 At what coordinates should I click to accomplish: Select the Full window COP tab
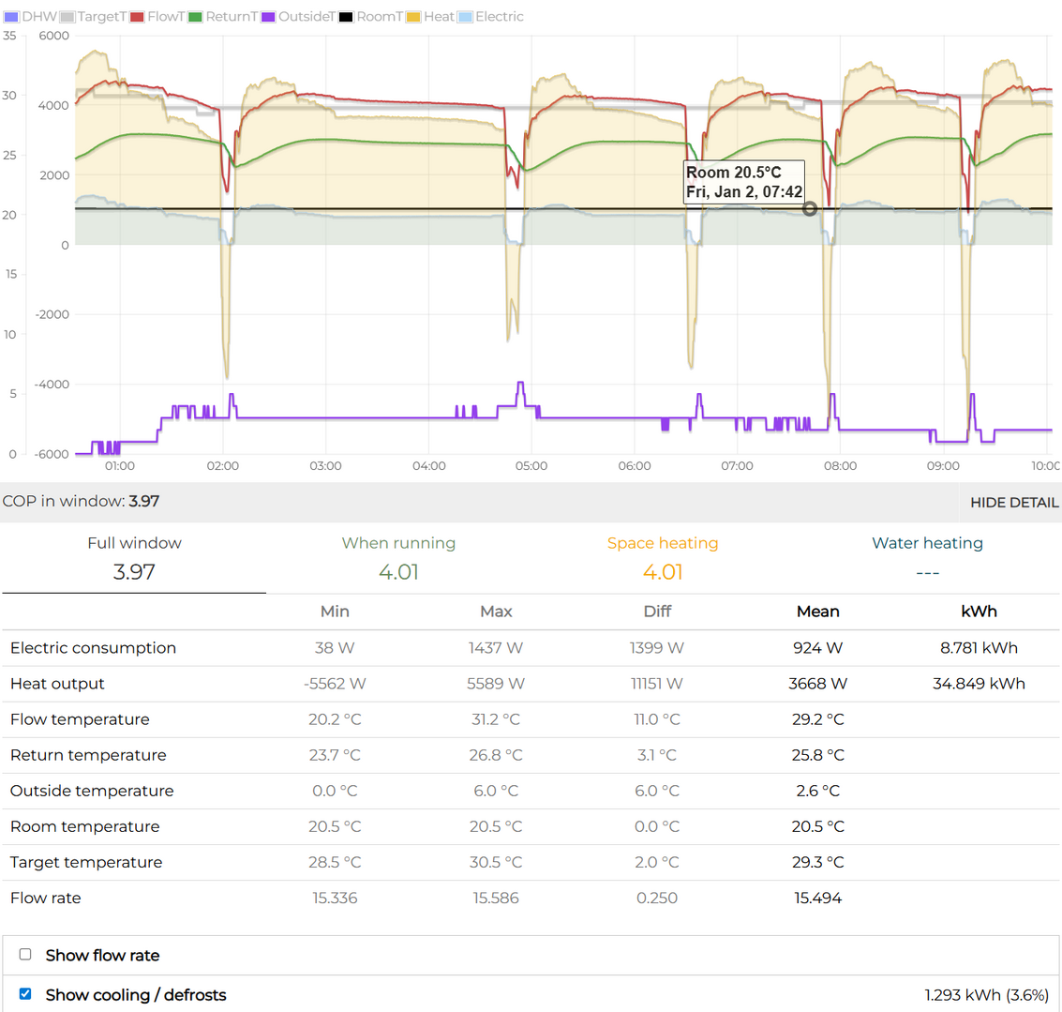[x=134, y=558]
